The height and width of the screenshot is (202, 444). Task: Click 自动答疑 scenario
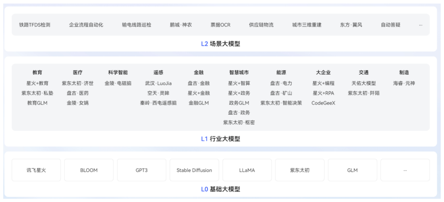coord(391,25)
